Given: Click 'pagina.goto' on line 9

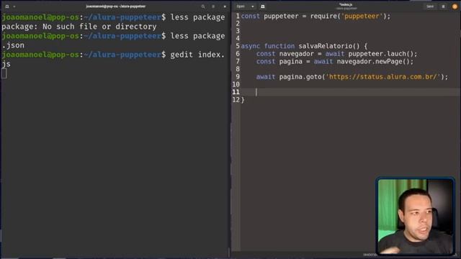Looking at the screenshot, I should [x=300, y=77].
